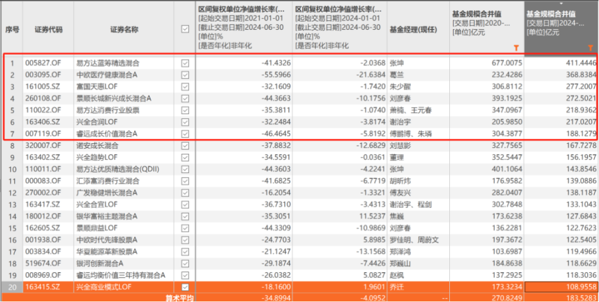Uncheck the checkbox for 华夏能源革新股票A
This screenshot has width=599, height=302.
[x=185, y=252]
